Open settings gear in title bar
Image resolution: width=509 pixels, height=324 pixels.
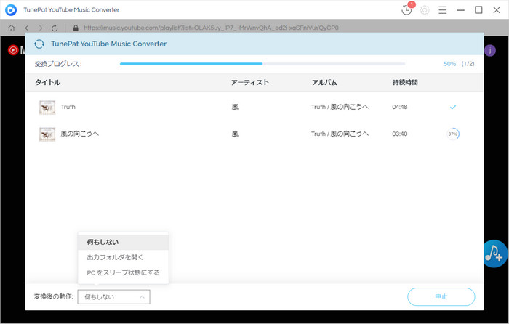pos(425,10)
